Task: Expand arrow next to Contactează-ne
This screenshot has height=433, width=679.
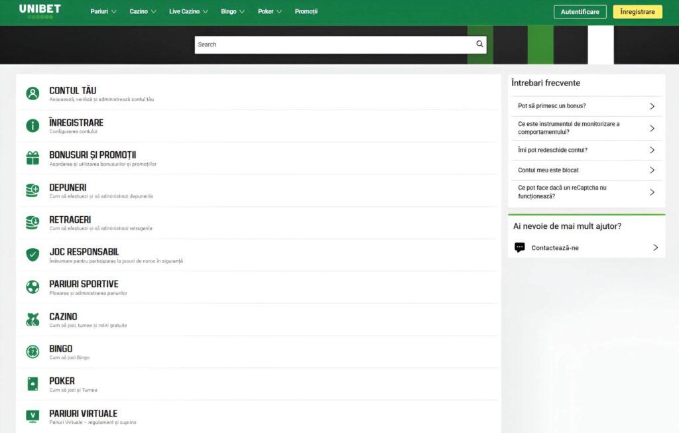Action: tap(656, 248)
